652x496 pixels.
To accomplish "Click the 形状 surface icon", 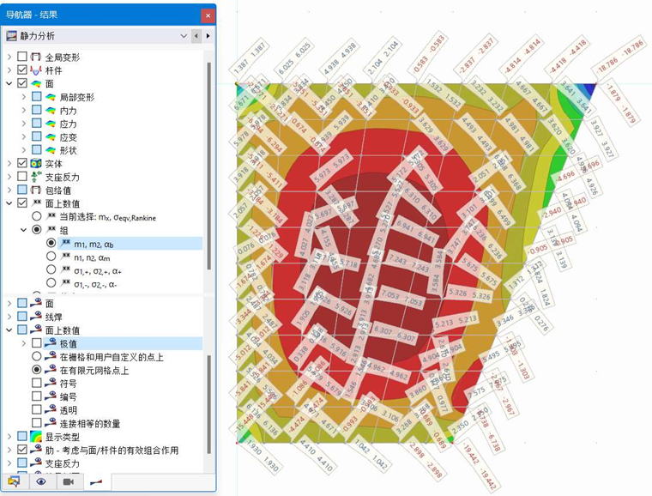I will coord(51,149).
